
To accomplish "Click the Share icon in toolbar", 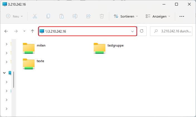I will (88, 16).
